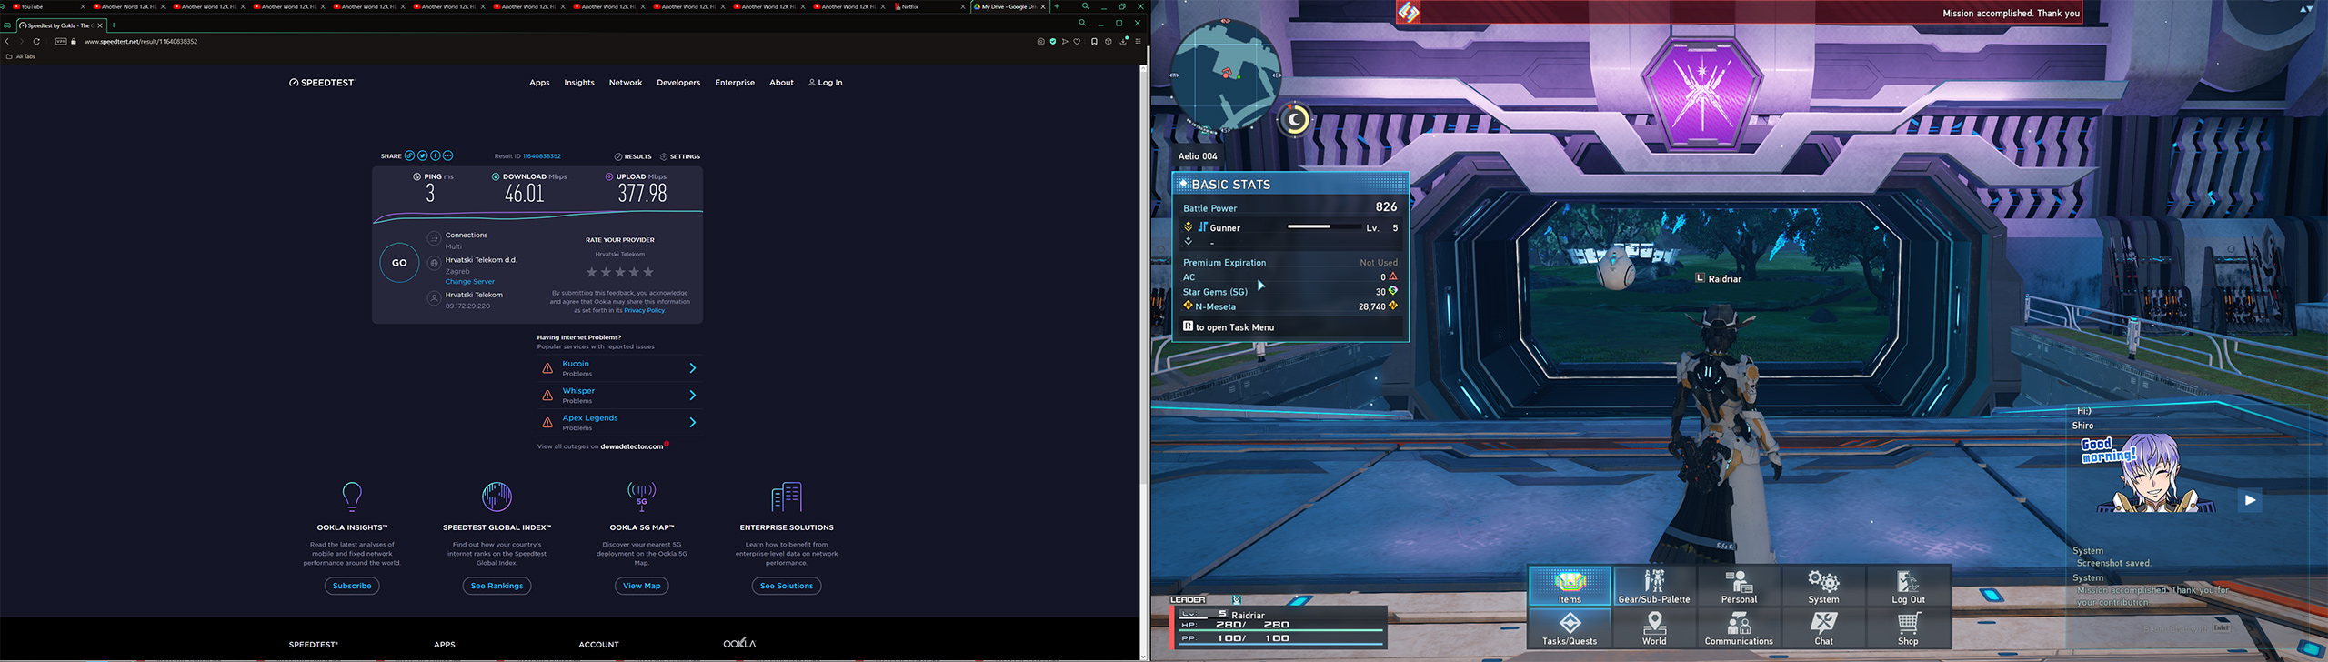Open the downdetector.com link

632,446
